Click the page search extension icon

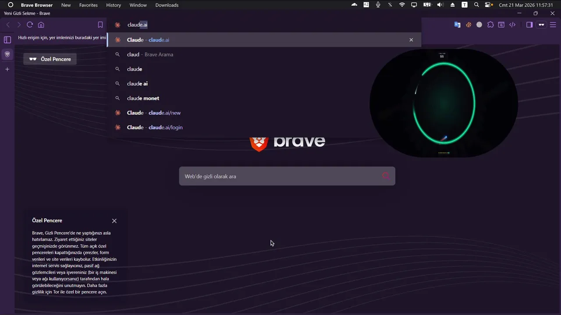click(501, 25)
